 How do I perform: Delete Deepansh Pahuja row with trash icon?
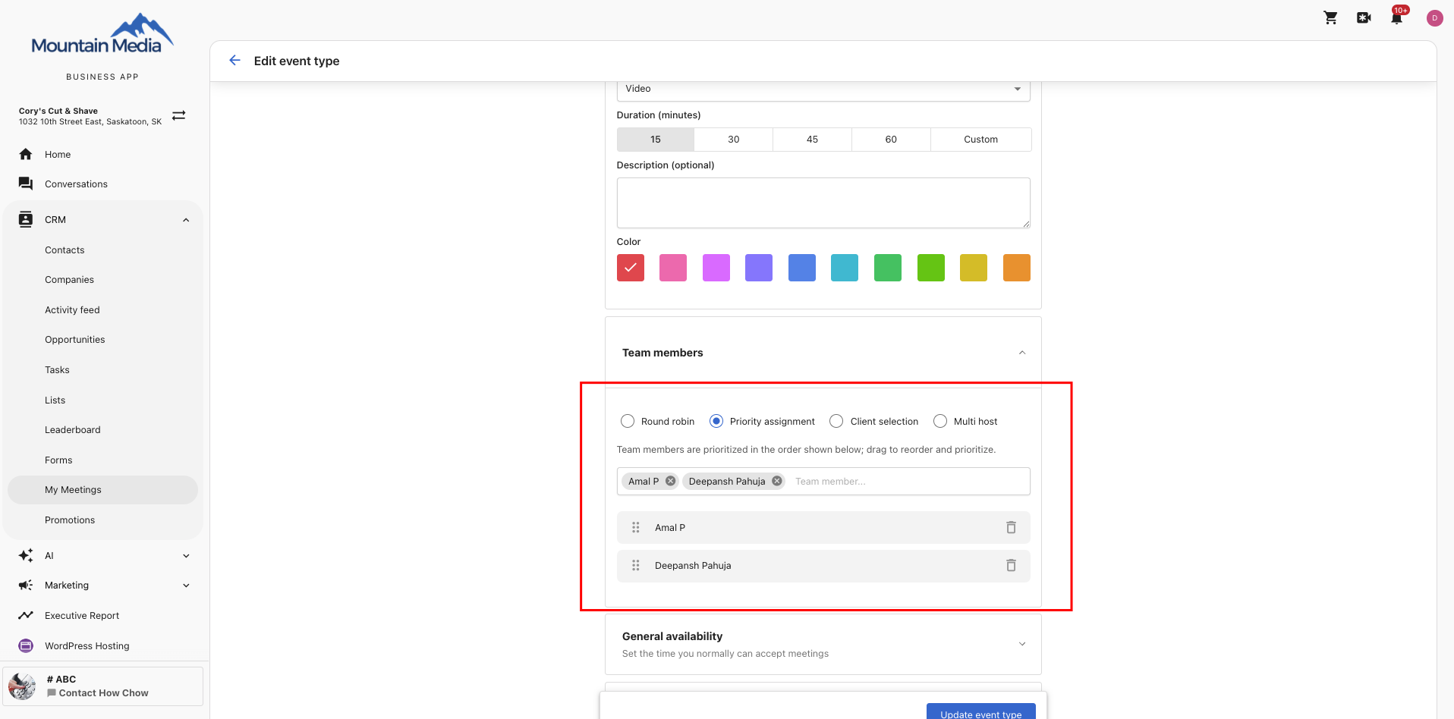pyautogui.click(x=1011, y=565)
